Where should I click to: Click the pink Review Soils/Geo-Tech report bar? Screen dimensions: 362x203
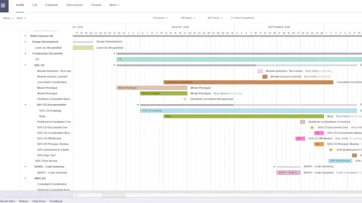[x=260, y=71]
